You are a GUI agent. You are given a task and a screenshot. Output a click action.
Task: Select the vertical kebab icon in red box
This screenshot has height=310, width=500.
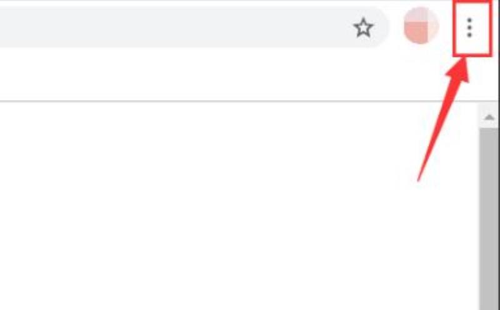[469, 27]
